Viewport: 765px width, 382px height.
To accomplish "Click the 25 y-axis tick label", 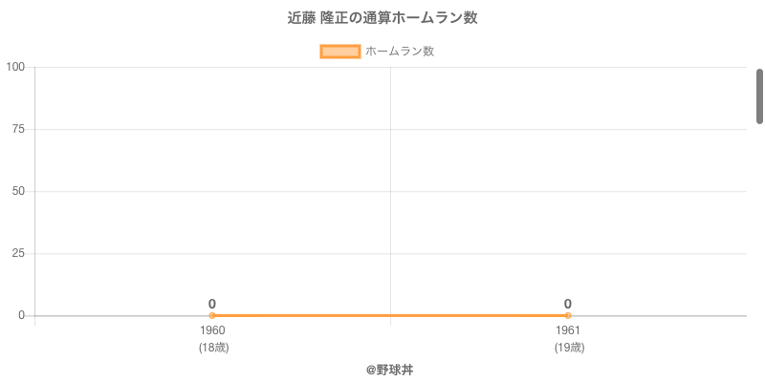I will click(18, 253).
